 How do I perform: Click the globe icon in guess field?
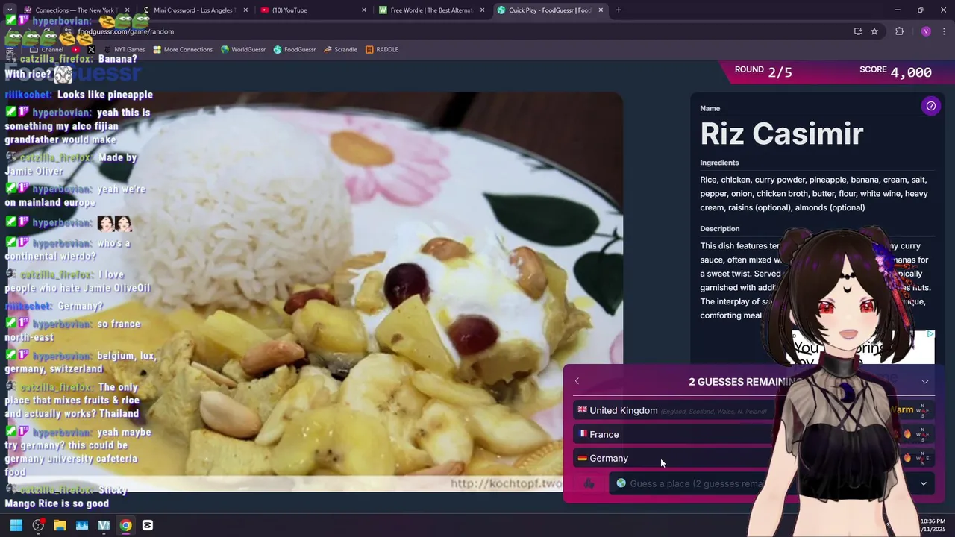pos(621,483)
